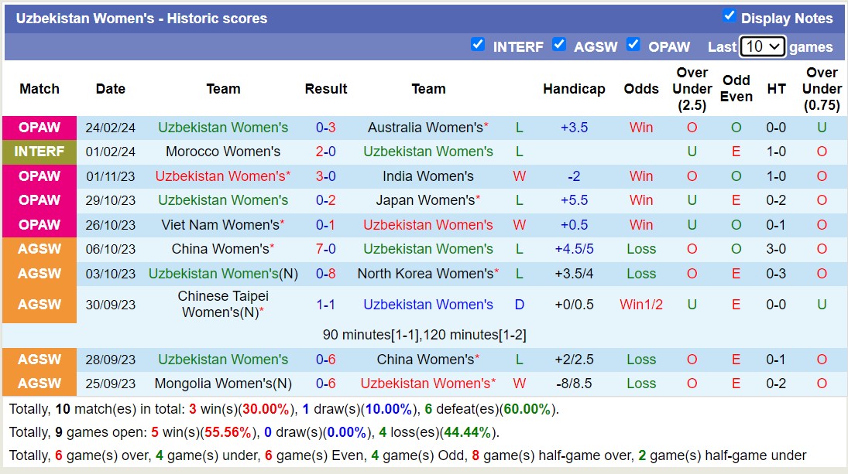Viewport: 848px width, 474px height.
Task: Select Japan Women's team name
Action: [425, 200]
